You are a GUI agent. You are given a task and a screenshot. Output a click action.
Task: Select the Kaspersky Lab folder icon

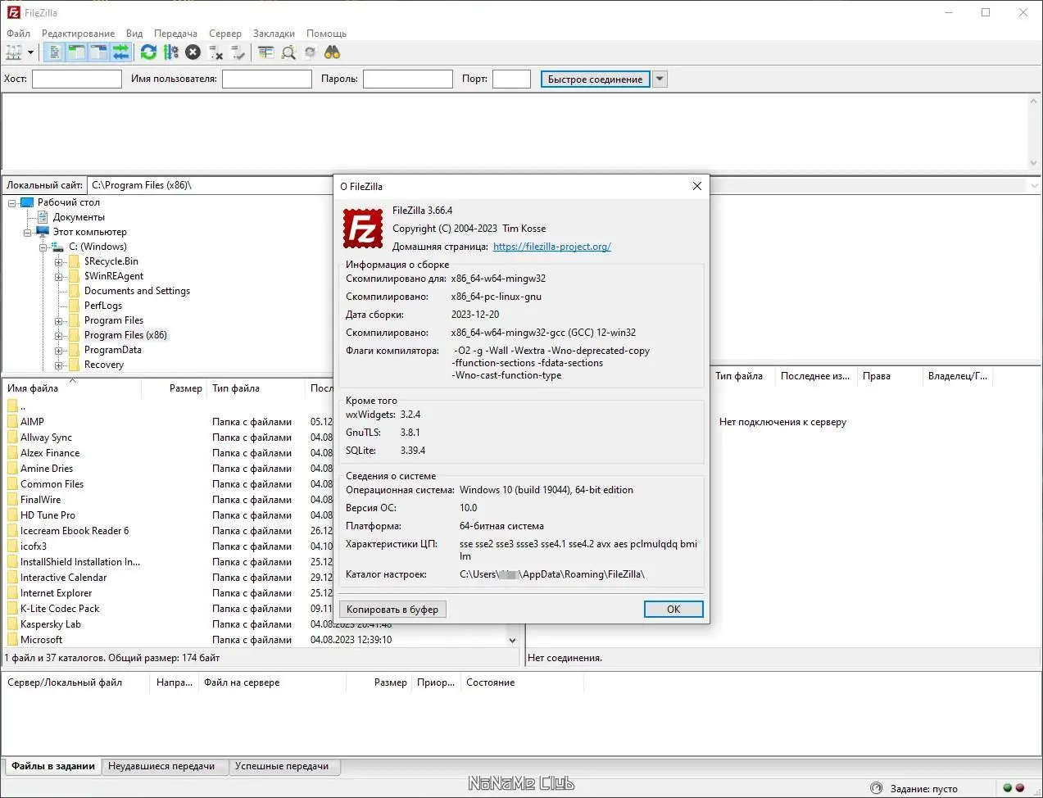click(12, 624)
